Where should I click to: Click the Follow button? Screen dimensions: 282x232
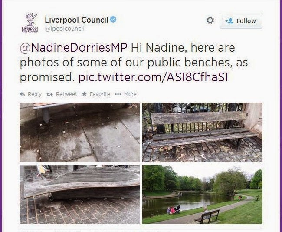[241, 21]
